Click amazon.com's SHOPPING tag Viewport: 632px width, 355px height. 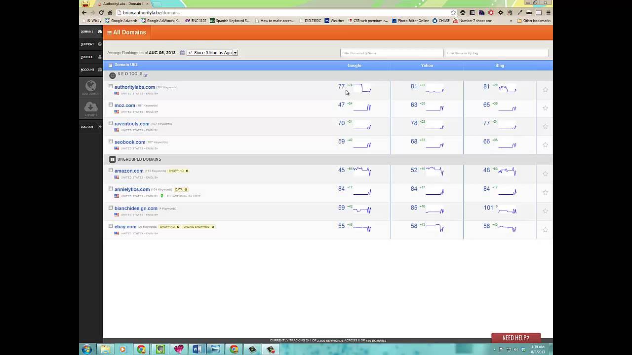[x=178, y=171]
